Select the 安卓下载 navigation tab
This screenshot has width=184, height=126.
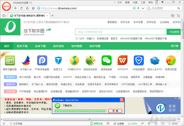pyautogui.click(x=40, y=46)
